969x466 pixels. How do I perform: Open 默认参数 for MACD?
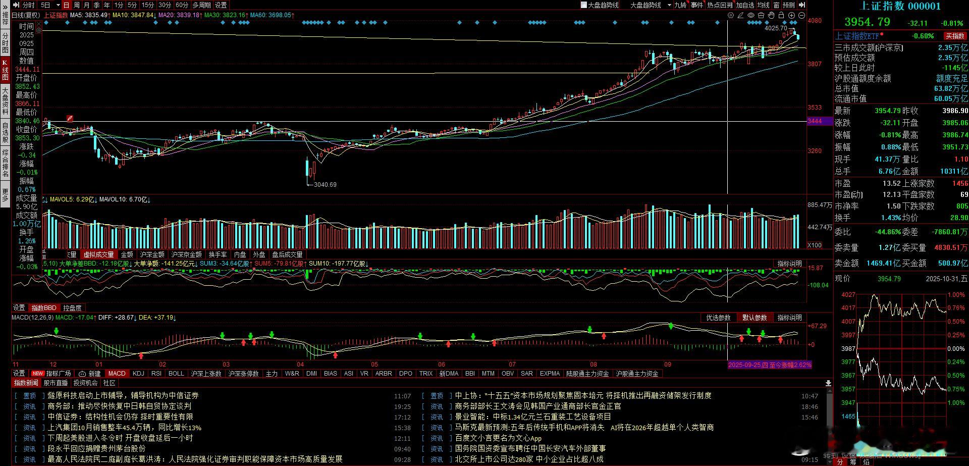pyautogui.click(x=755, y=318)
